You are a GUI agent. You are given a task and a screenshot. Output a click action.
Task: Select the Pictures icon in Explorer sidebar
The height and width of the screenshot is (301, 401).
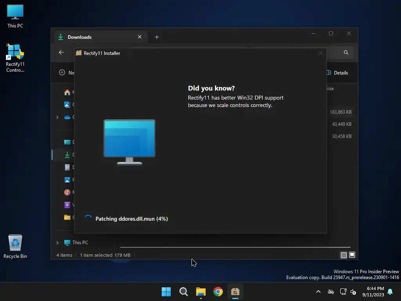[67, 180]
